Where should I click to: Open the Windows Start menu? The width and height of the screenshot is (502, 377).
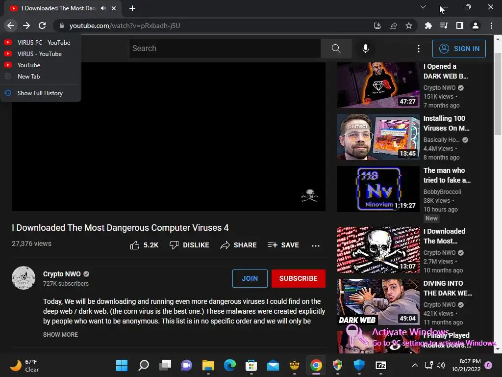pos(122,365)
